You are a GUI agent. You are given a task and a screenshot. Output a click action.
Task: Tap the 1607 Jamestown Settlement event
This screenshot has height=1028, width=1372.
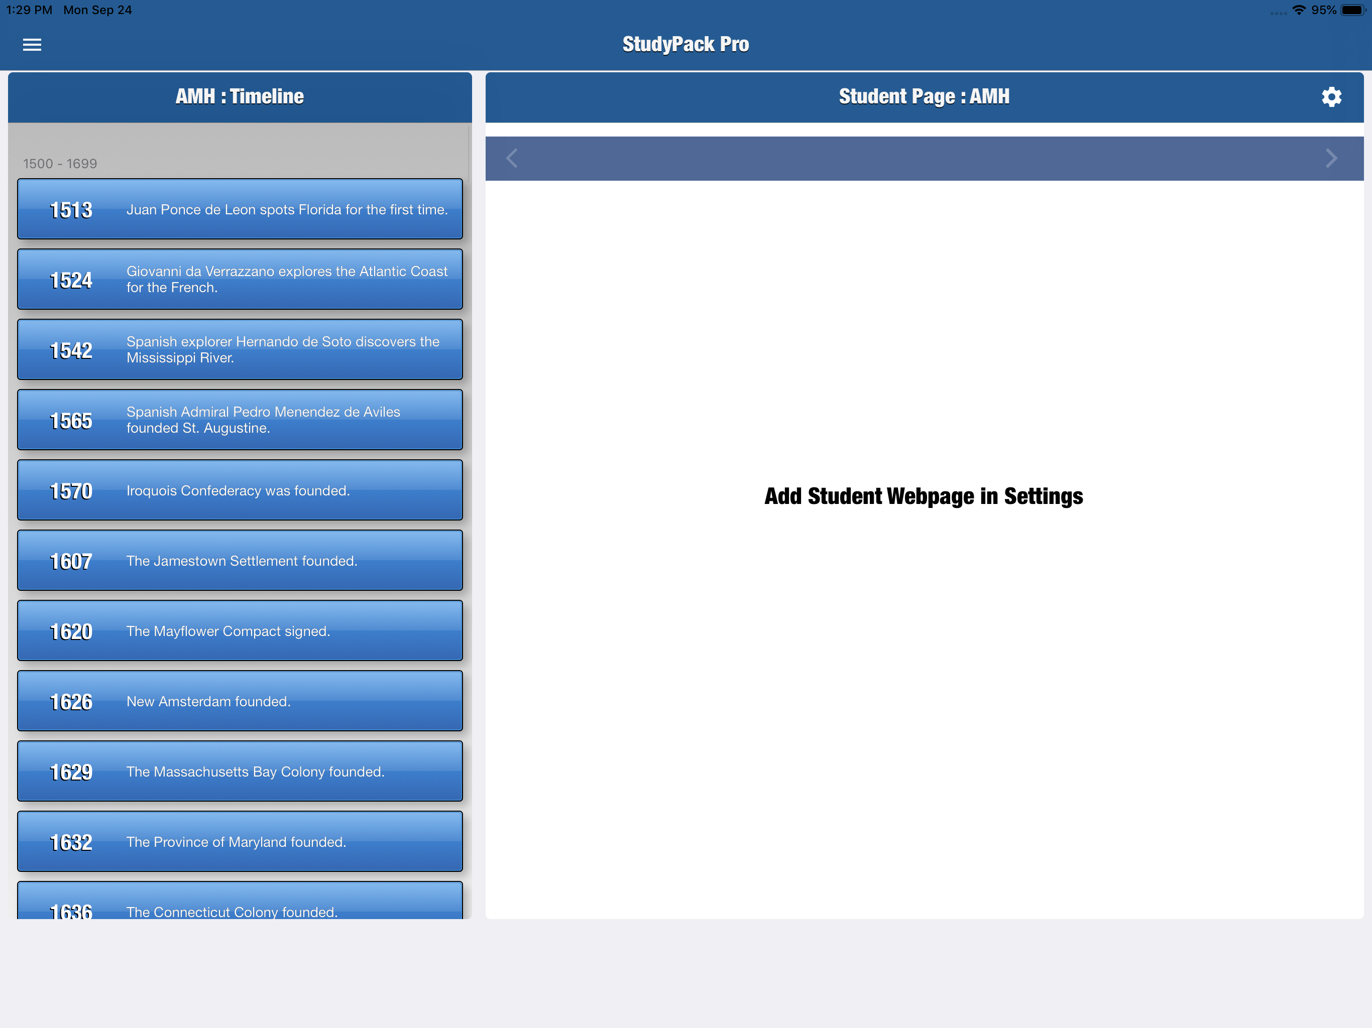[240, 561]
